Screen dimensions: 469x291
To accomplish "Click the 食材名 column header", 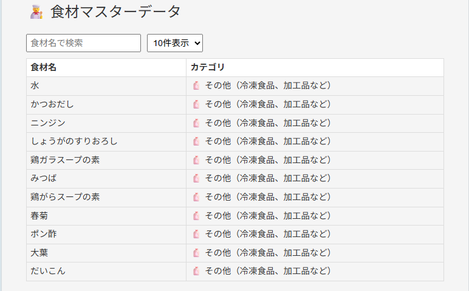I will click(43, 67).
